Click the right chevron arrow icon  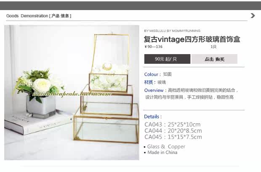[x=253, y=16]
